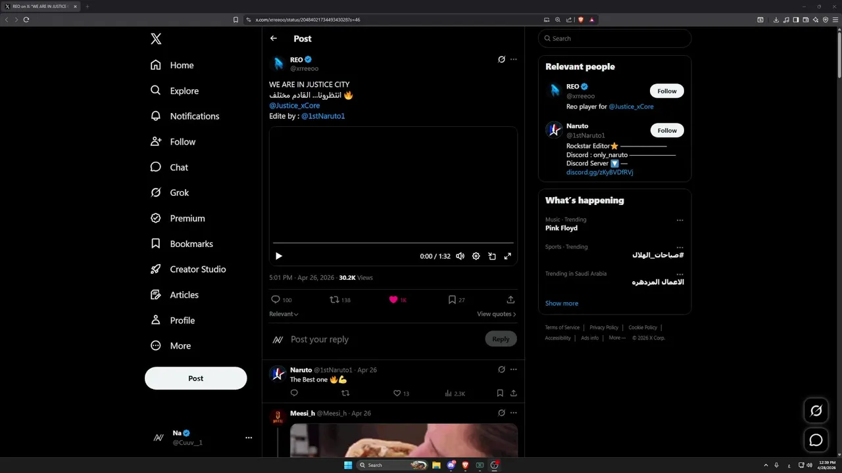Image resolution: width=842 pixels, height=473 pixels.
Task: Open Articles from the sidebar
Action: click(174, 295)
